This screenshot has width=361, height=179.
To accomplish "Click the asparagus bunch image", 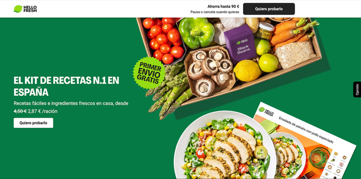I will (x=169, y=91).
